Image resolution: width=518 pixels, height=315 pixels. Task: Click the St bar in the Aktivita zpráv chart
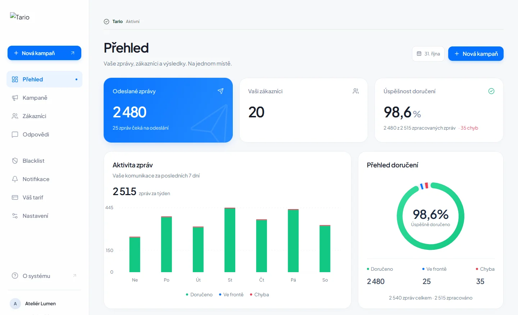230,240
